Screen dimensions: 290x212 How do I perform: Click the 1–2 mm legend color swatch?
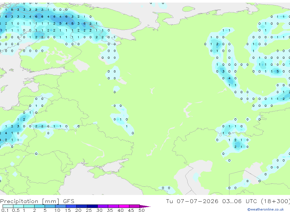[29, 206]
